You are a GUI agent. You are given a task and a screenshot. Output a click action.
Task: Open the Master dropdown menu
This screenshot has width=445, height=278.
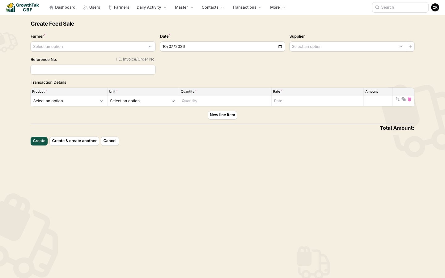[184, 7]
